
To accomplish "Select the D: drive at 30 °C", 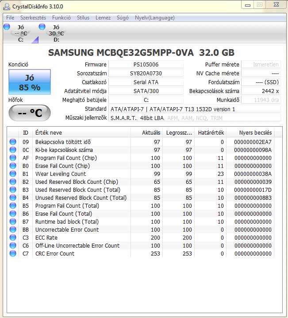I will [x=56, y=33].
